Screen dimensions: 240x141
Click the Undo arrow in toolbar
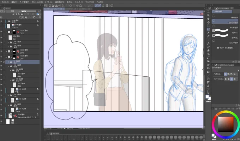coord(63,6)
